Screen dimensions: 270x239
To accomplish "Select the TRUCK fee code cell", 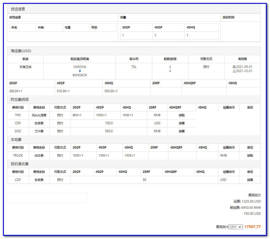I will coord(18,155).
